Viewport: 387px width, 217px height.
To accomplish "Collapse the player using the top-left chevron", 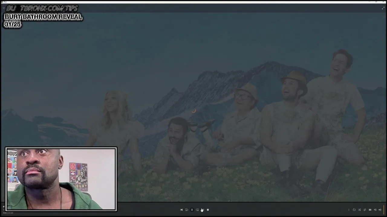I will 4,8.
